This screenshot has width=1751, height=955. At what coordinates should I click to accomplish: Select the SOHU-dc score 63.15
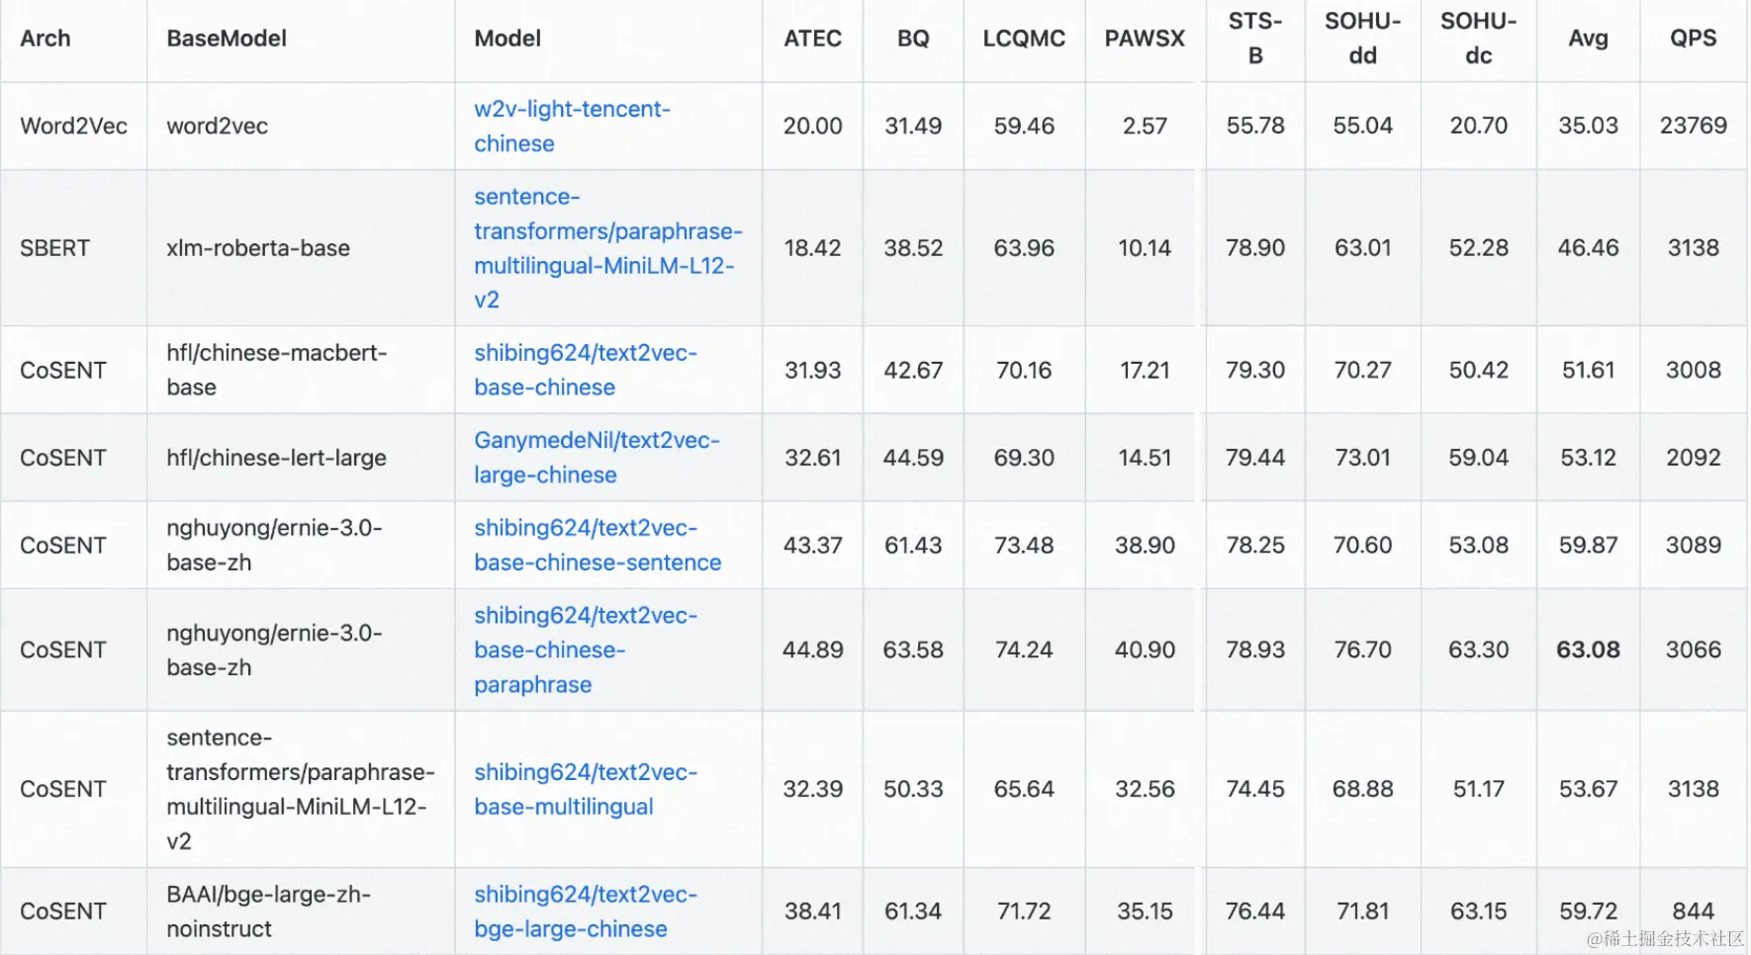pos(1479,911)
